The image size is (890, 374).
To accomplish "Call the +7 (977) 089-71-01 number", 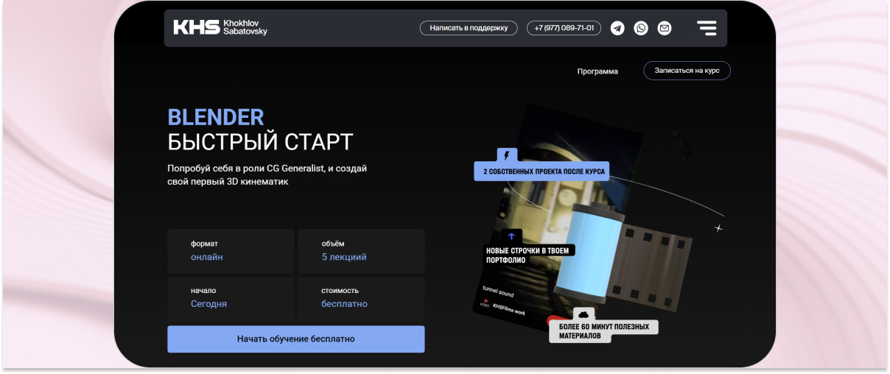I will pos(564,28).
